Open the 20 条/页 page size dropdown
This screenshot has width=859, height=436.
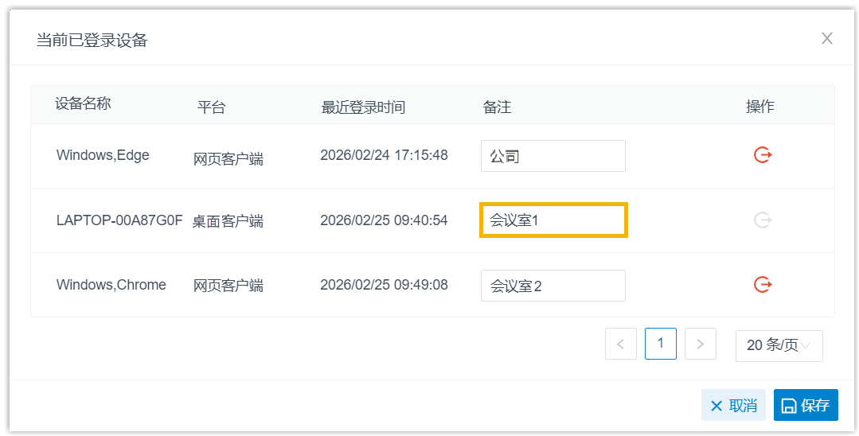coord(779,345)
